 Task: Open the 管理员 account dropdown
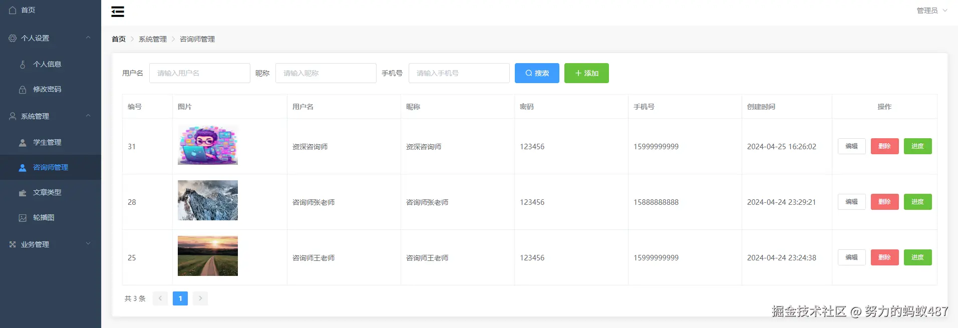931,11
